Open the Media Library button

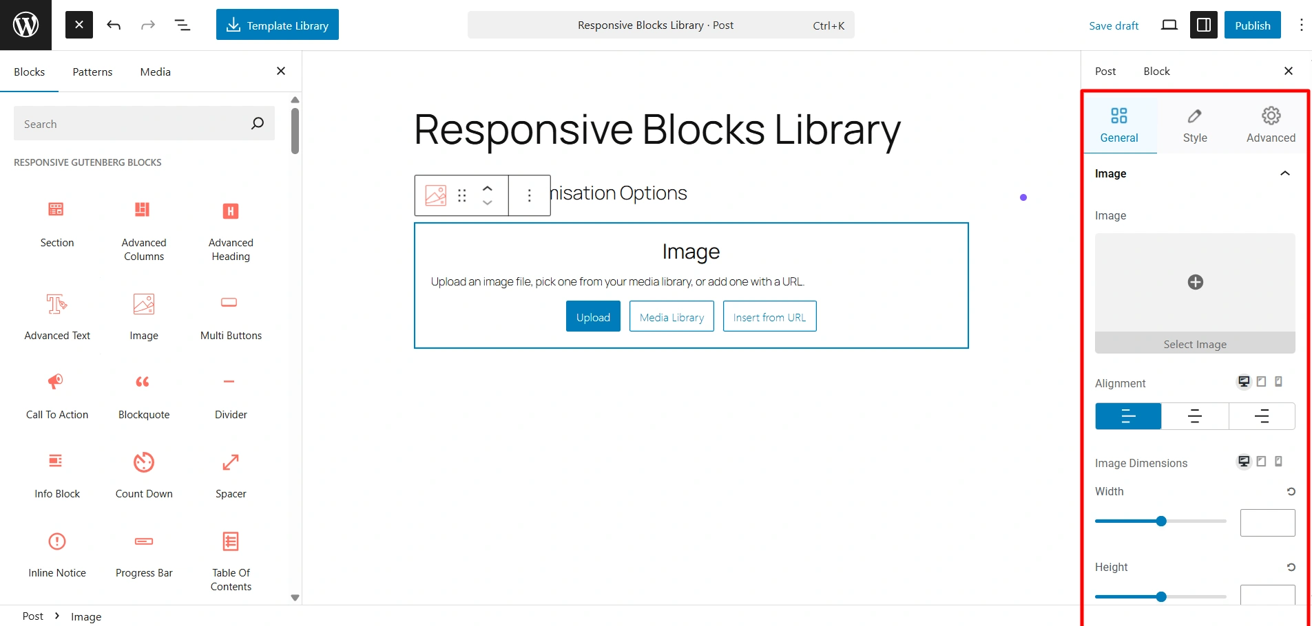tap(671, 316)
